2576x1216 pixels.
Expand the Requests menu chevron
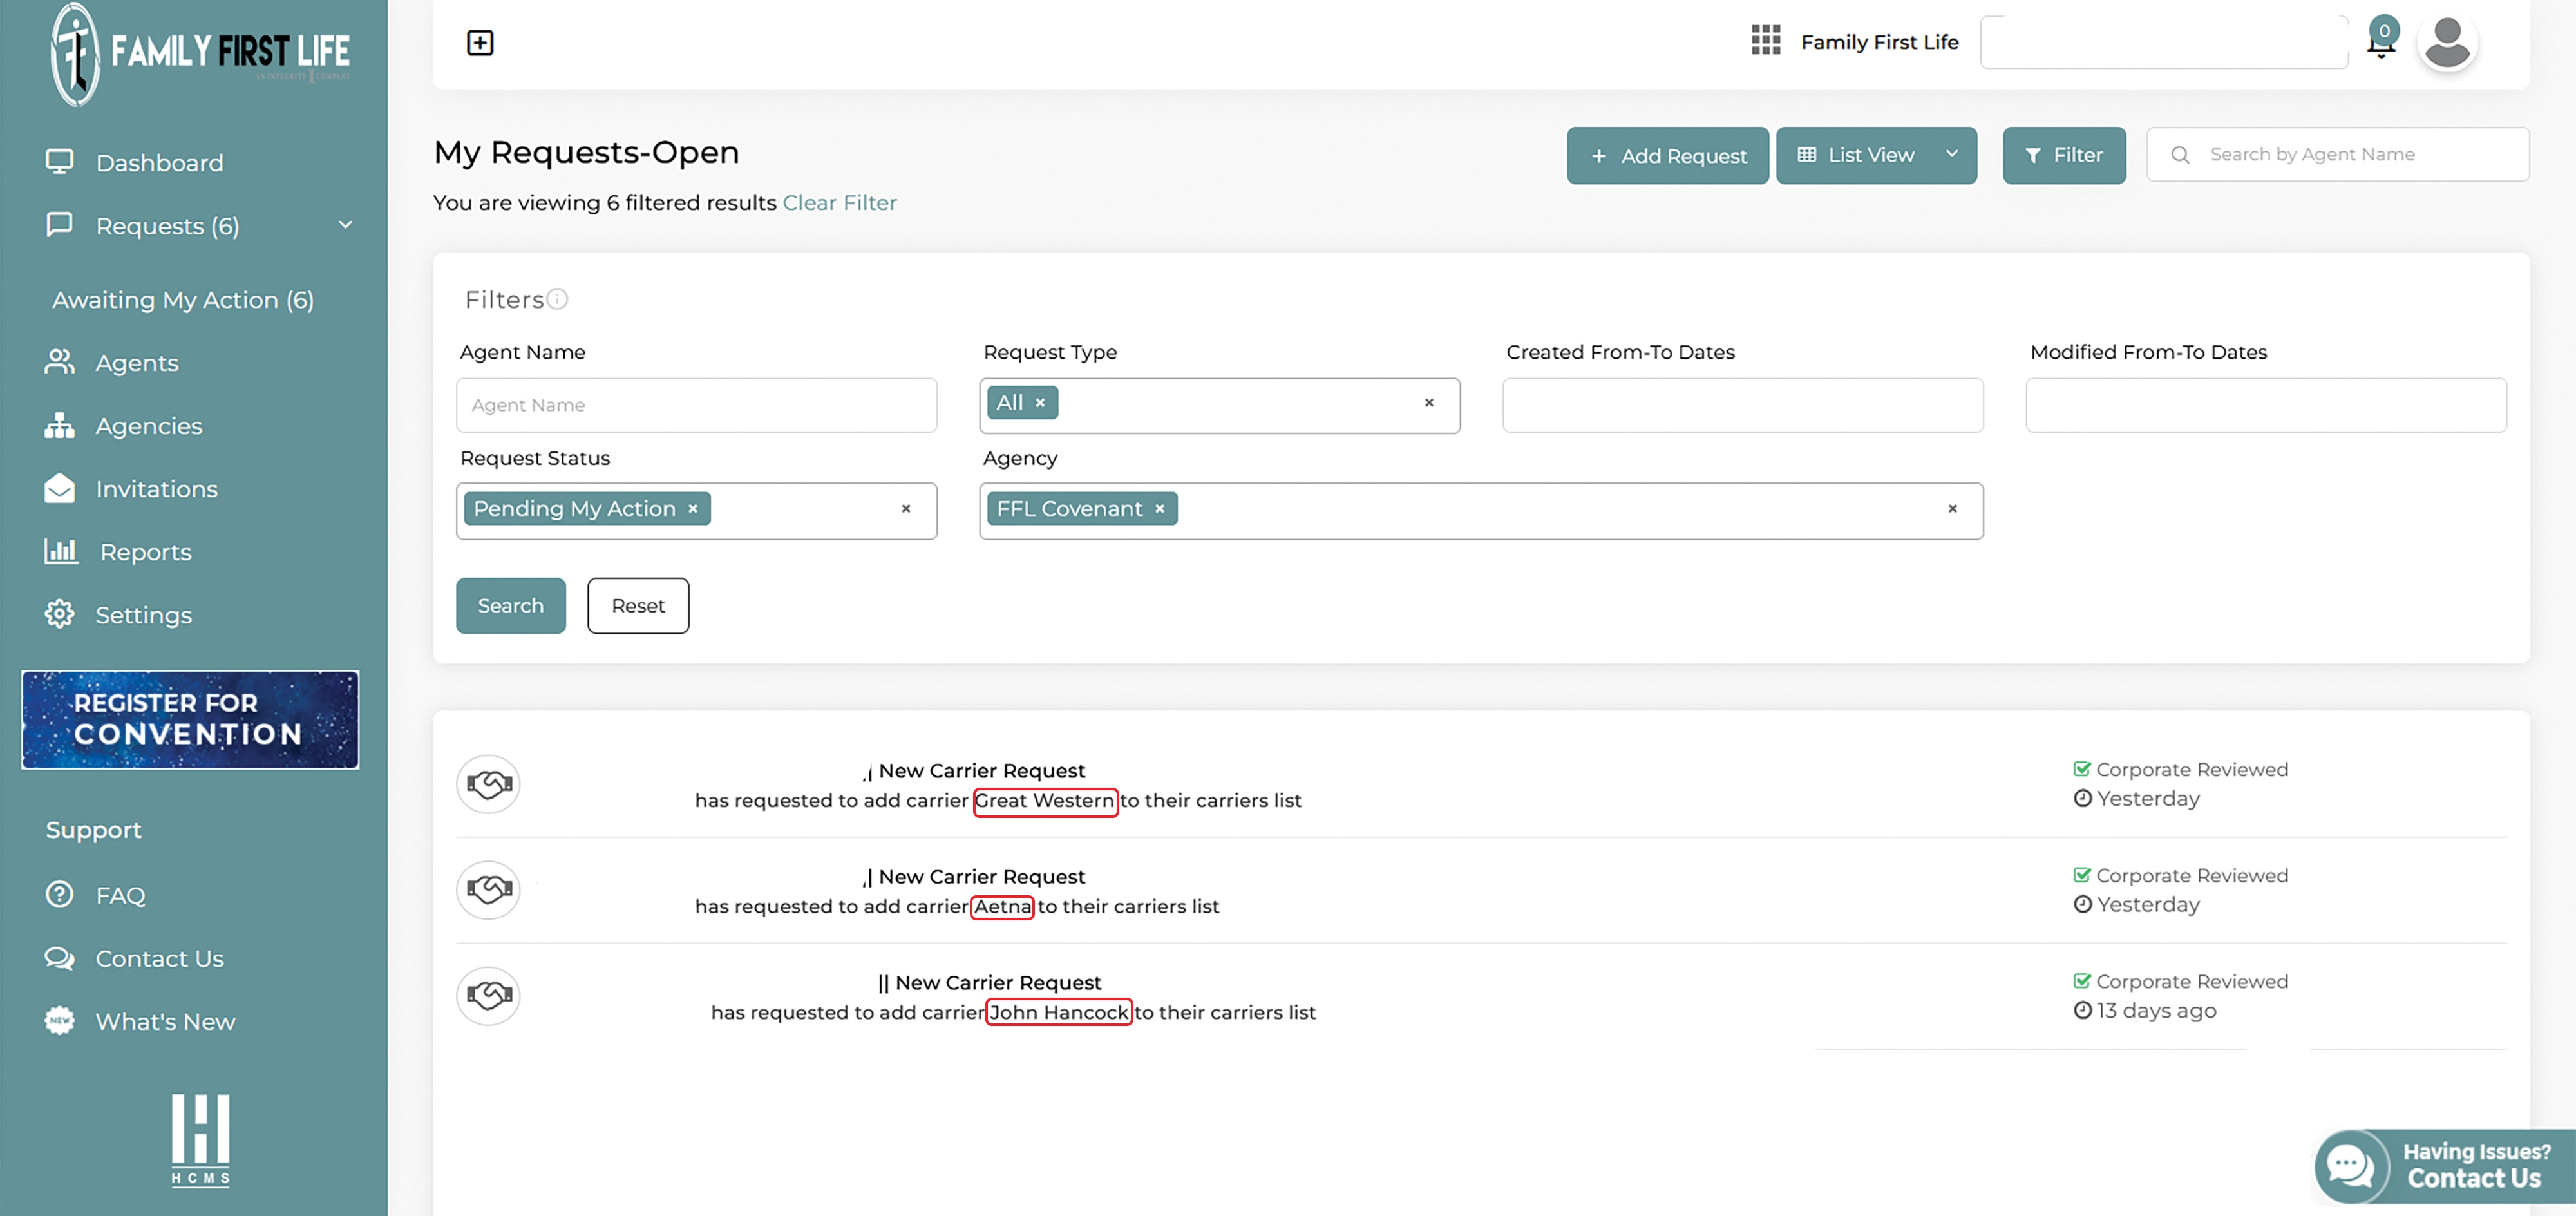(x=345, y=225)
